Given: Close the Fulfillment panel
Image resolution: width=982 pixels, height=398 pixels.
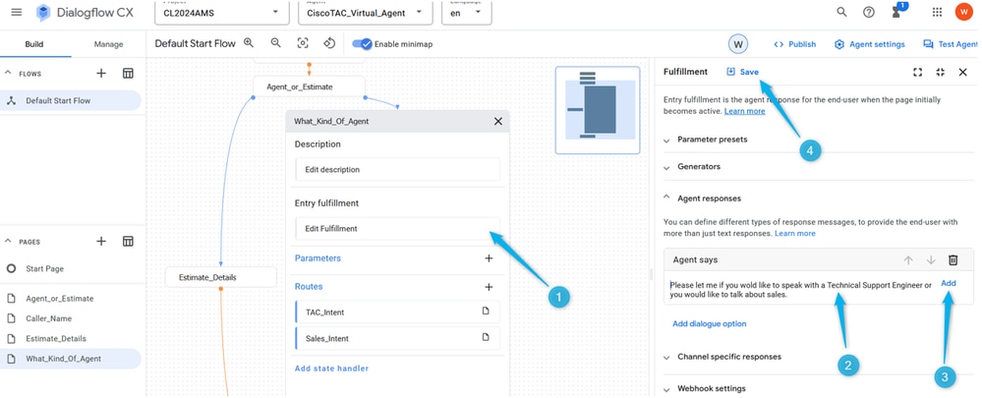Looking at the screenshot, I should click(x=963, y=72).
